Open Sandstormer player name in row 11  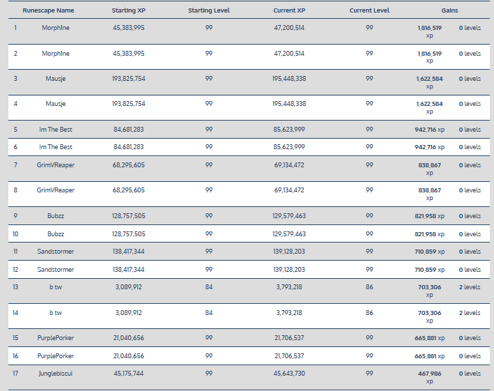pyautogui.click(x=56, y=252)
